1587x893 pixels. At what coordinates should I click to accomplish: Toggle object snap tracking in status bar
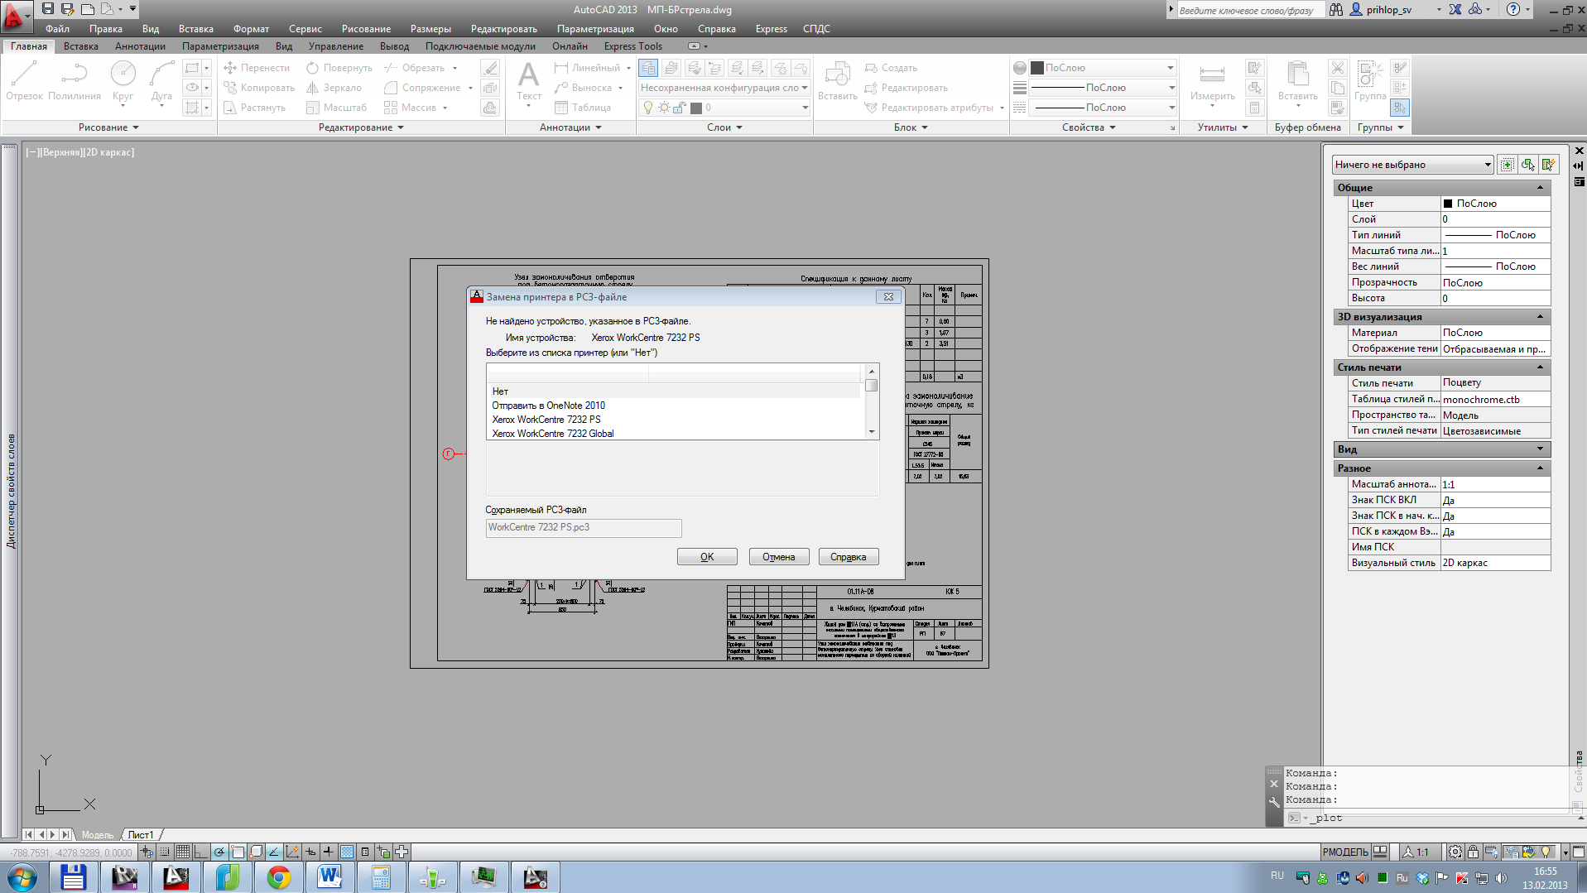[274, 852]
